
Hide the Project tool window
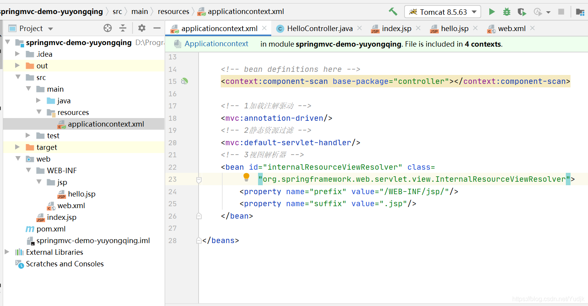point(157,28)
